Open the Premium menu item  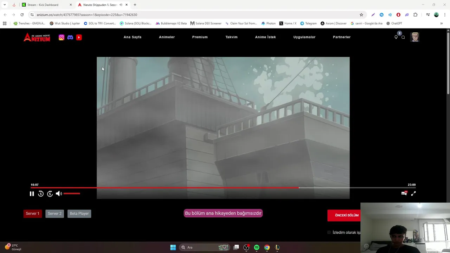coord(200,37)
